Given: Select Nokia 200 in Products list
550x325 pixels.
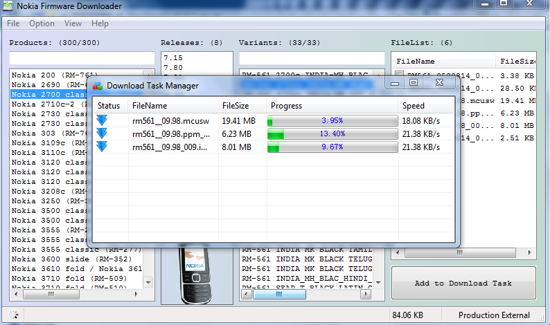Looking at the screenshot, I should pos(54,75).
